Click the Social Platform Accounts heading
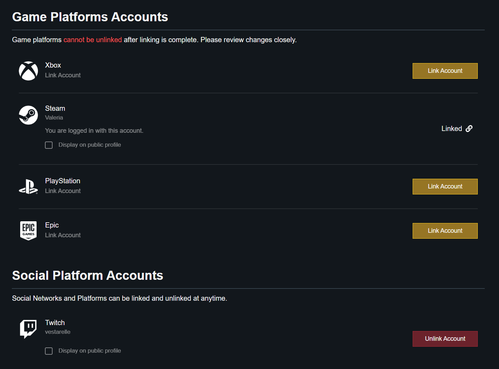This screenshot has width=499, height=369. (x=87, y=275)
